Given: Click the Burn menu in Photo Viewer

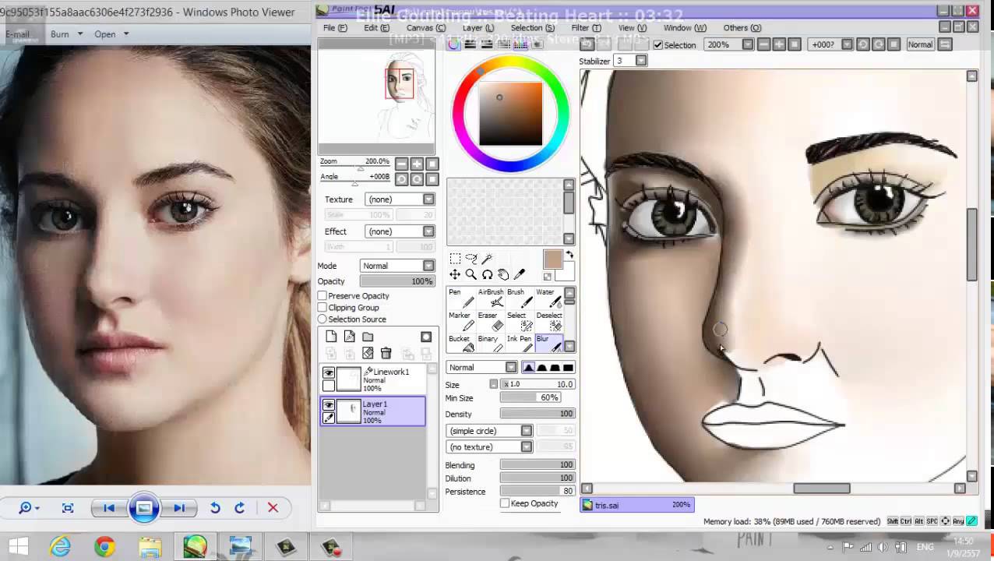Looking at the screenshot, I should click(66, 34).
